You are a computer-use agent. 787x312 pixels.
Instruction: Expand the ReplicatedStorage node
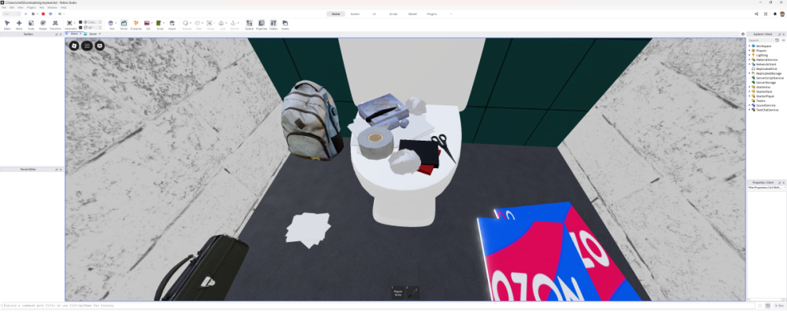749,73
